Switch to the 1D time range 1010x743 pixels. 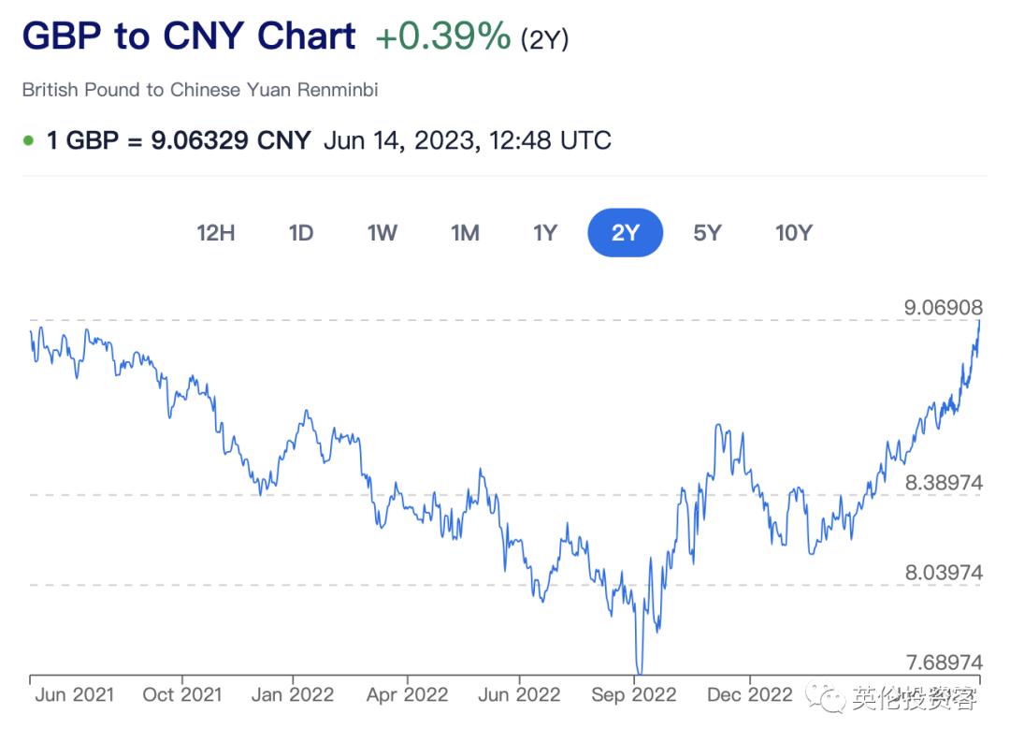pos(300,233)
